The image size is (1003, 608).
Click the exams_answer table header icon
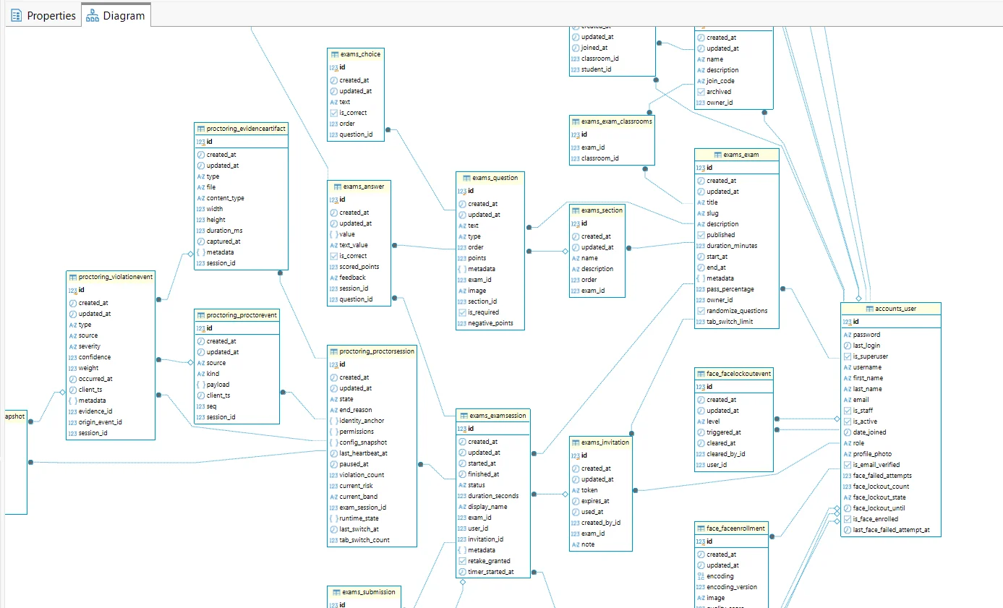click(x=338, y=187)
